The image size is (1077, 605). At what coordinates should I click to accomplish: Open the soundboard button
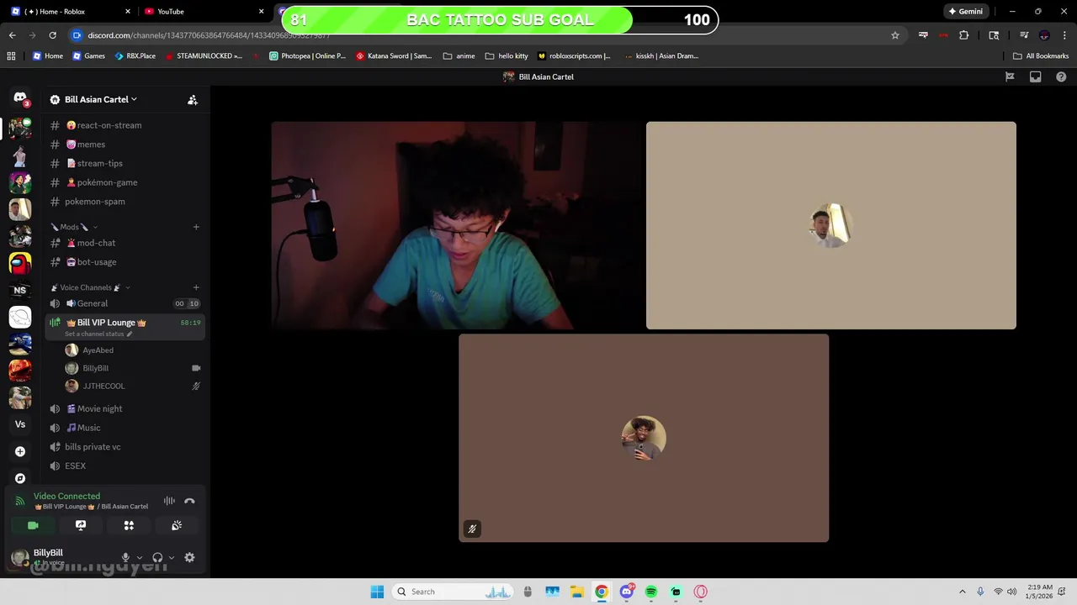[177, 525]
